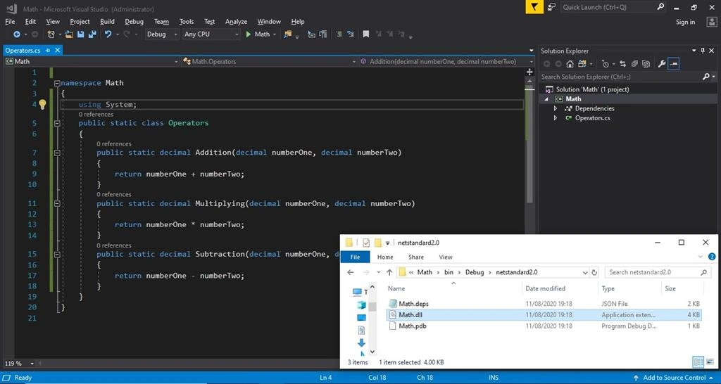Viewport: 721px width, 384px height.
Task: Open the Any CPU platform dropdown
Action: [x=211, y=34]
